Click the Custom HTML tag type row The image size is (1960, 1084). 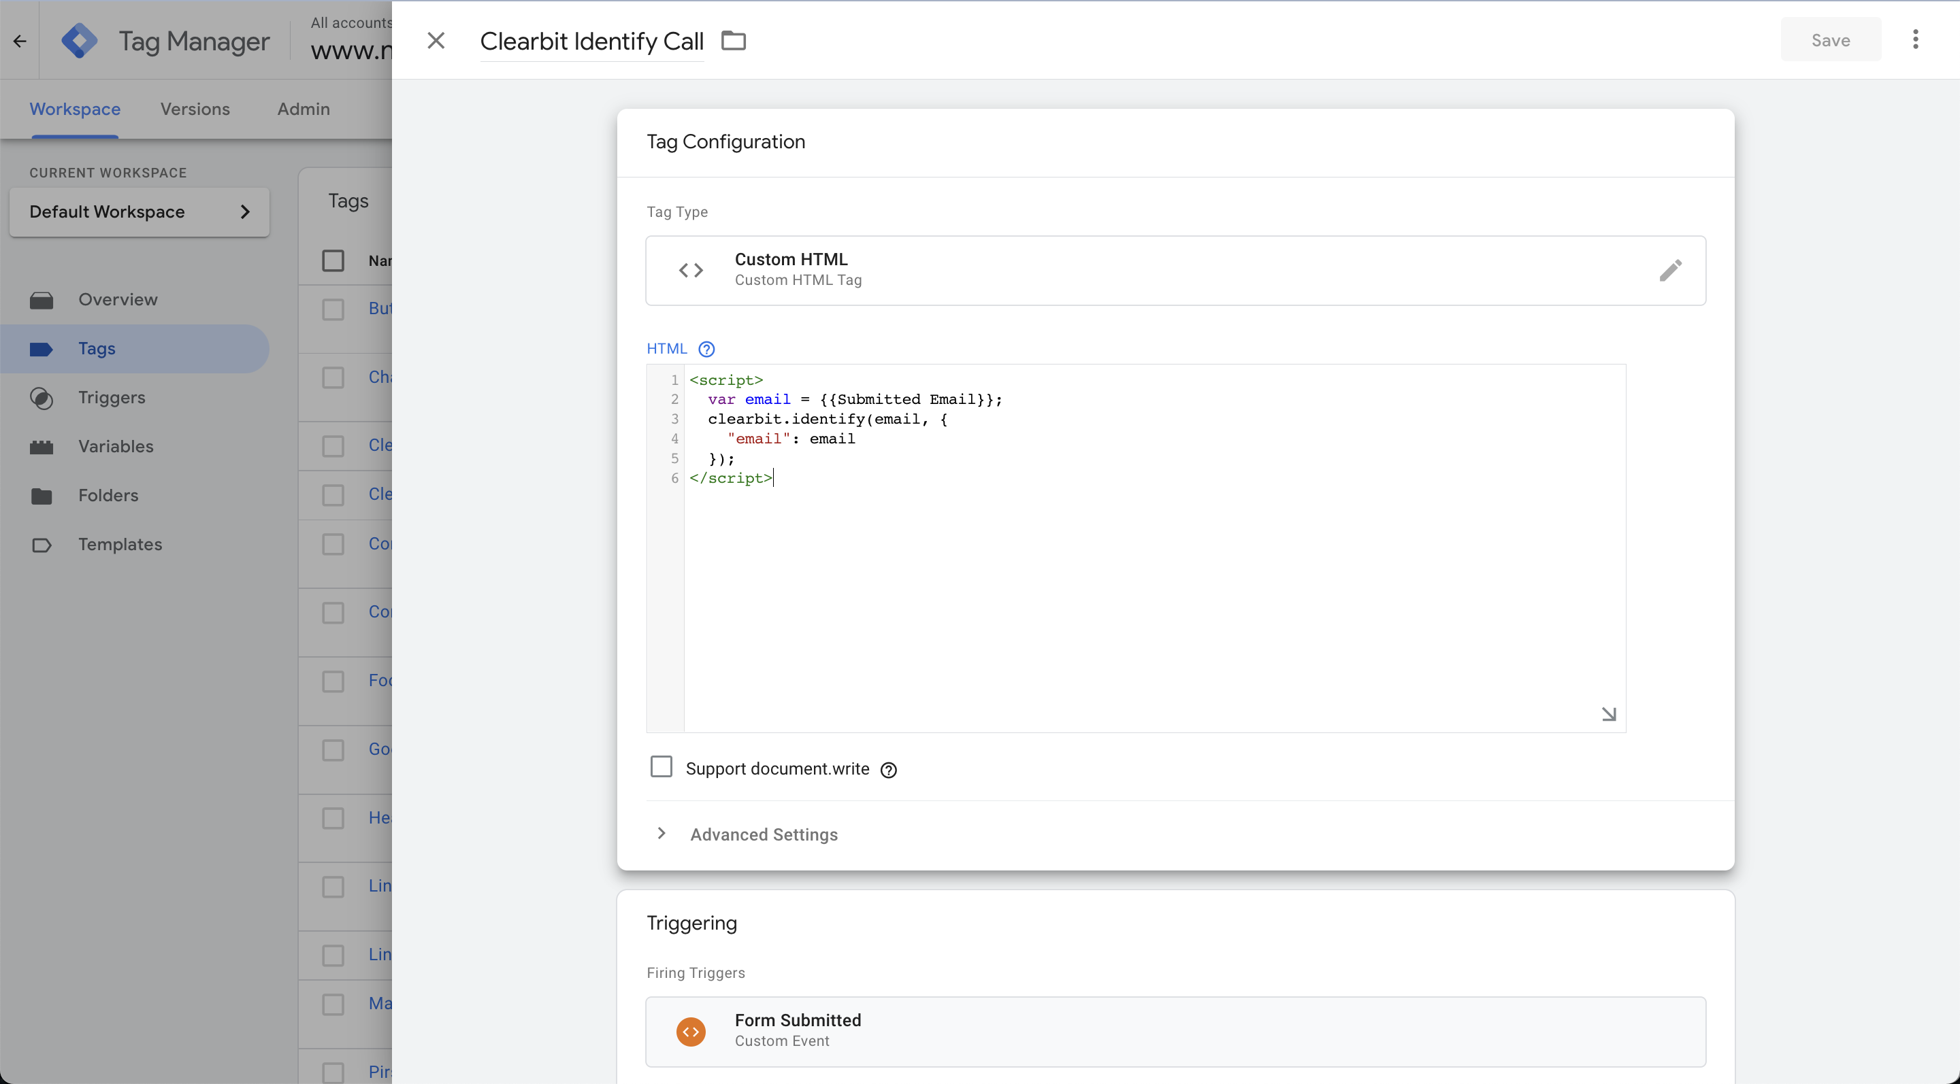click(x=1175, y=270)
